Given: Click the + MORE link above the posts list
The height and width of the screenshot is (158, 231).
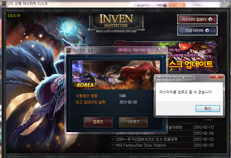Looking at the screenshot, I should click(207, 120).
